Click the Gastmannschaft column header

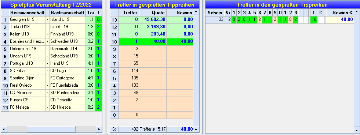(x=68, y=12)
